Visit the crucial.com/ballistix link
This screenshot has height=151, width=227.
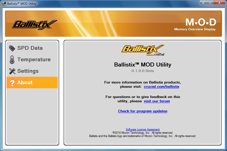(x=161, y=86)
